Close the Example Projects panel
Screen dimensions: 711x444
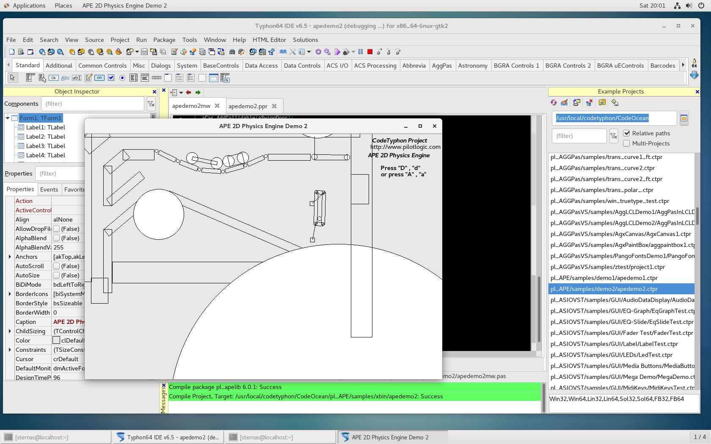tap(697, 92)
